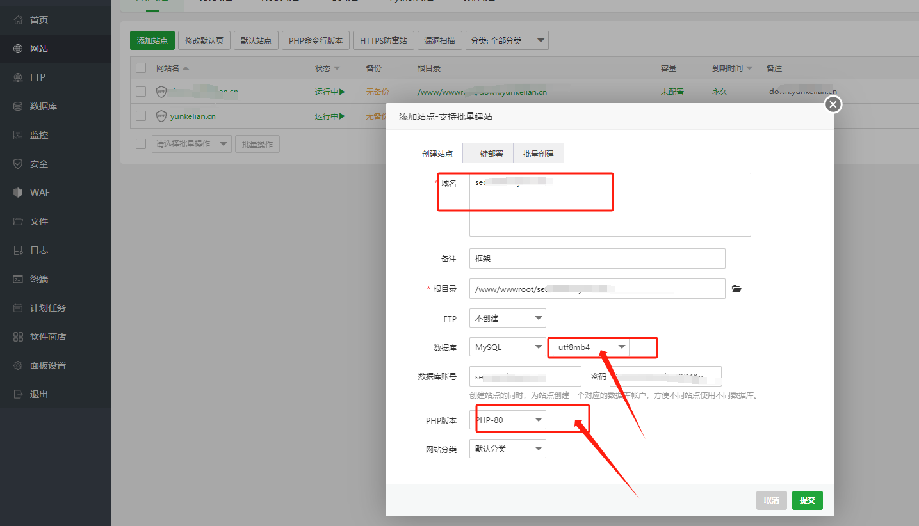Switch to the 批量创建 tab
Screen dimensions: 919x526
point(539,154)
